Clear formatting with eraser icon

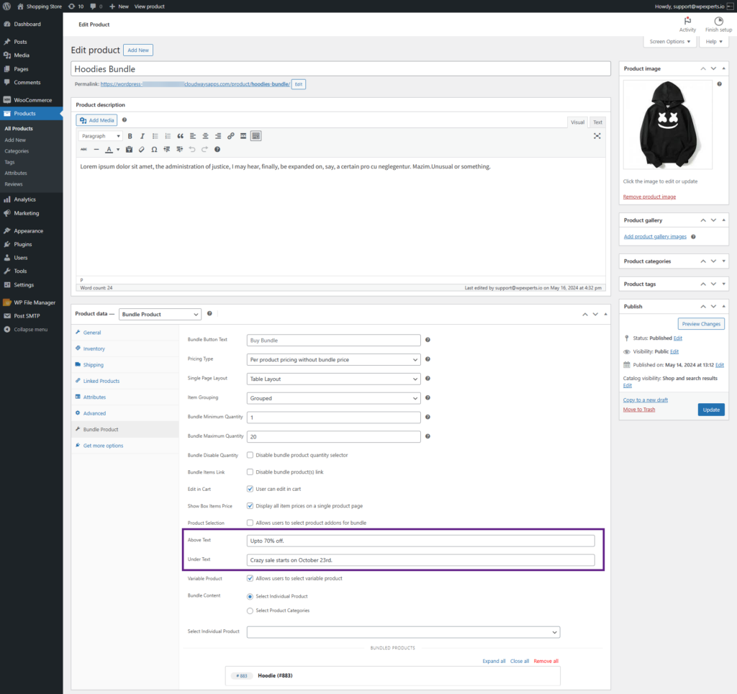point(142,150)
